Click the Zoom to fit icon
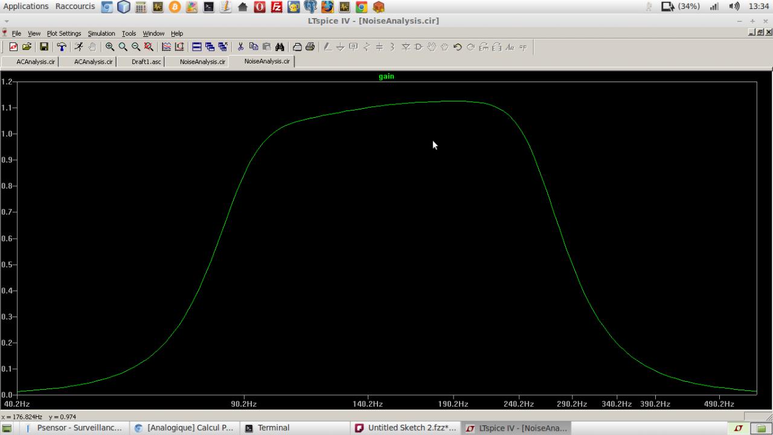 [149, 47]
